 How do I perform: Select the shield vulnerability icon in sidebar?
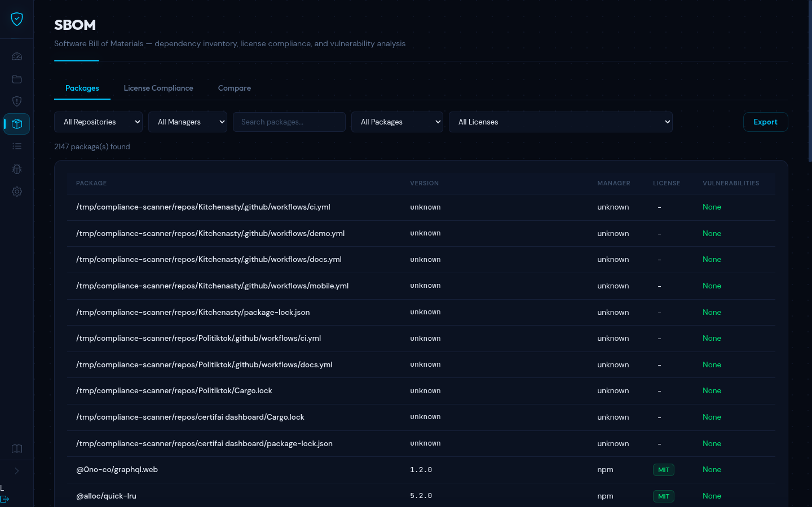(16, 101)
